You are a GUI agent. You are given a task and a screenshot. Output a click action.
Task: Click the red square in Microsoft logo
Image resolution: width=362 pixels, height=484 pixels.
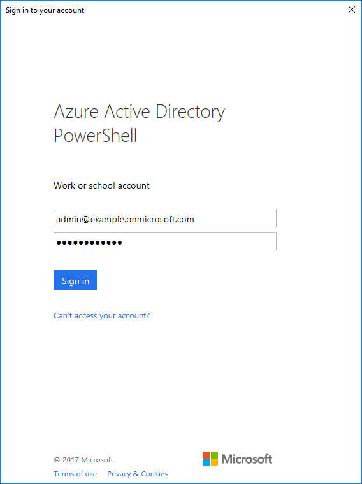[x=207, y=455]
